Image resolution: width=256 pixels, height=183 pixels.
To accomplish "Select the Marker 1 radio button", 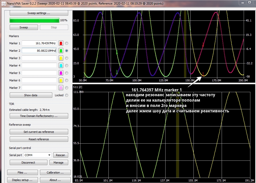I will 67,43.
